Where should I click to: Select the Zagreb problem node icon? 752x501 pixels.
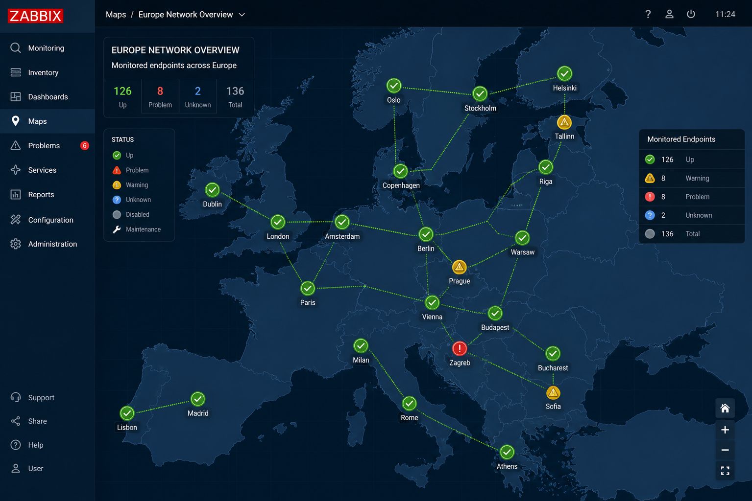click(x=460, y=348)
